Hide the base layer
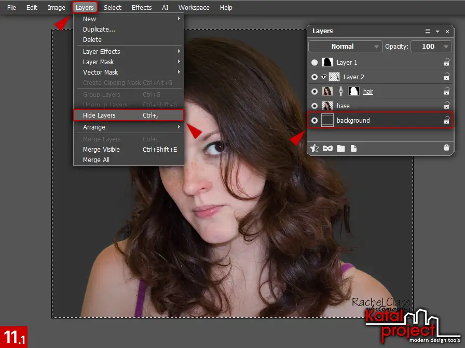Screen dimensions: 465x348 pyautogui.click(x=314, y=106)
